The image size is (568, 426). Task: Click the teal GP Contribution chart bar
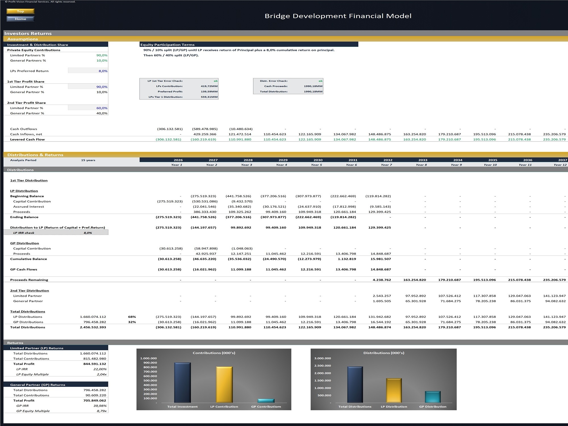pos(266,400)
